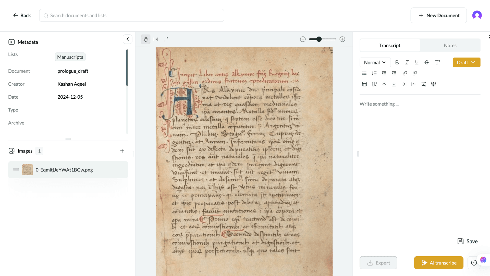This screenshot has height=276, width=490.
Task: Toggle italic formatting
Action: [x=407, y=62]
